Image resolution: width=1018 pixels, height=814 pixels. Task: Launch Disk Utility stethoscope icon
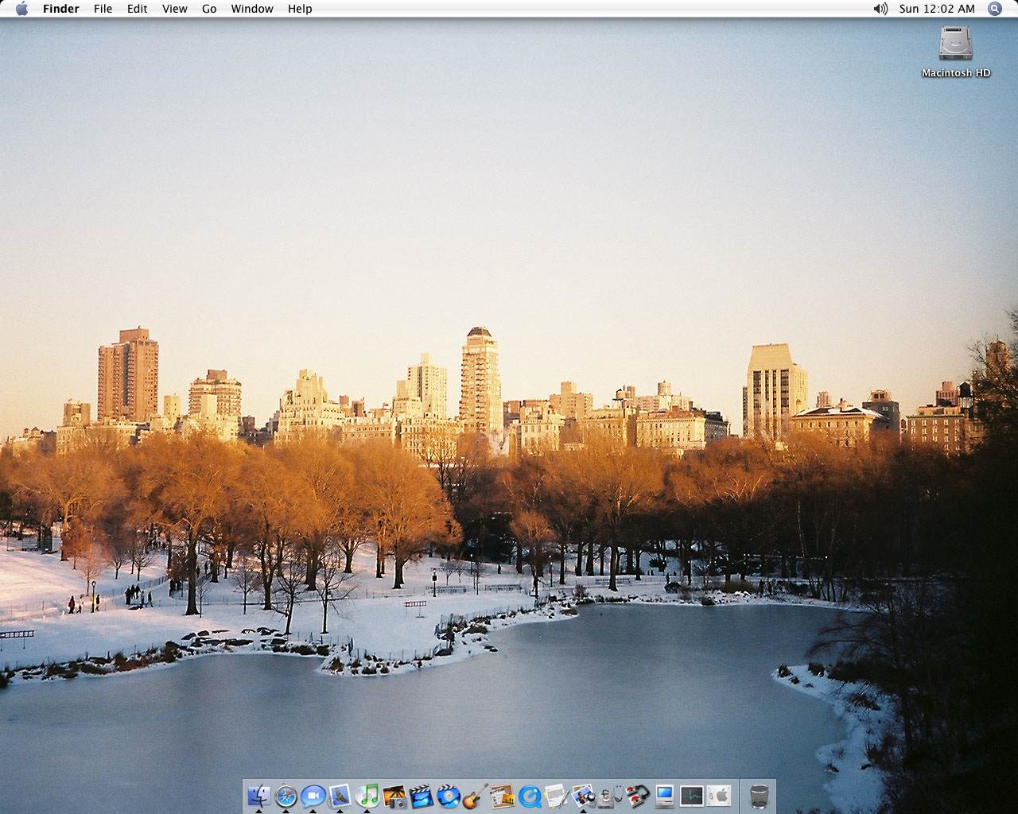tap(611, 796)
